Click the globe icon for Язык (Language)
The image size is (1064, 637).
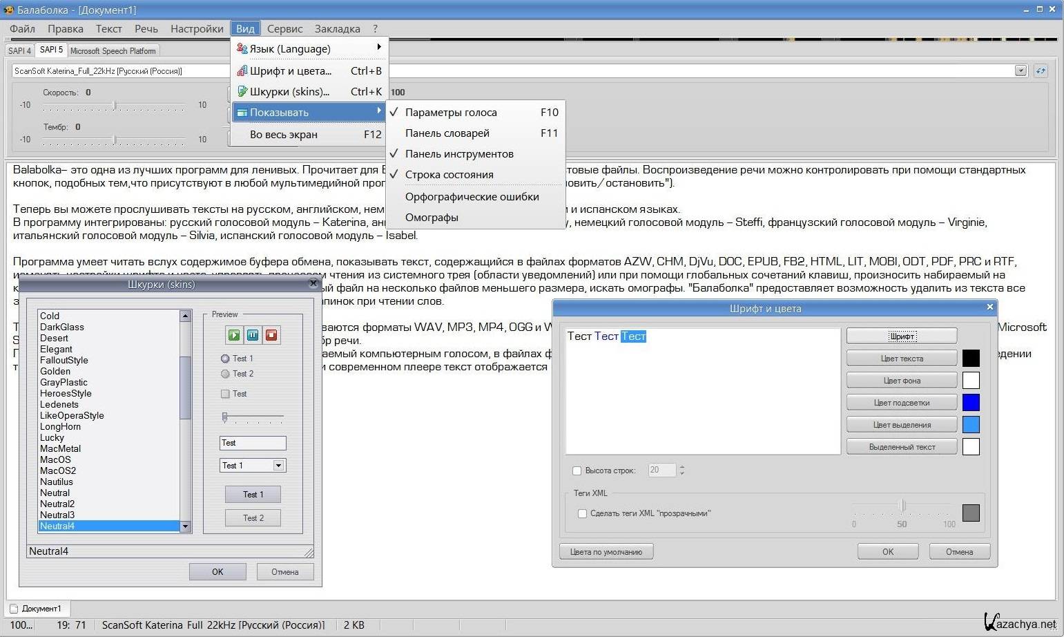click(242, 48)
